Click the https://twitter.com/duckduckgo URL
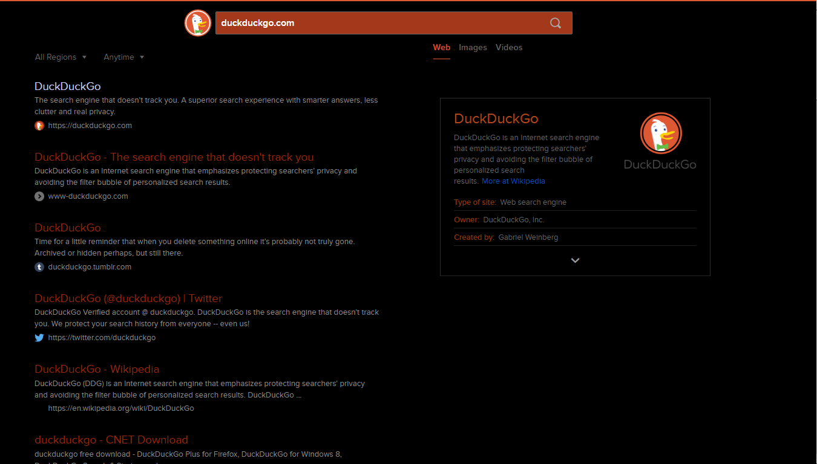Screen dimensions: 817x464 pyautogui.click(x=102, y=338)
